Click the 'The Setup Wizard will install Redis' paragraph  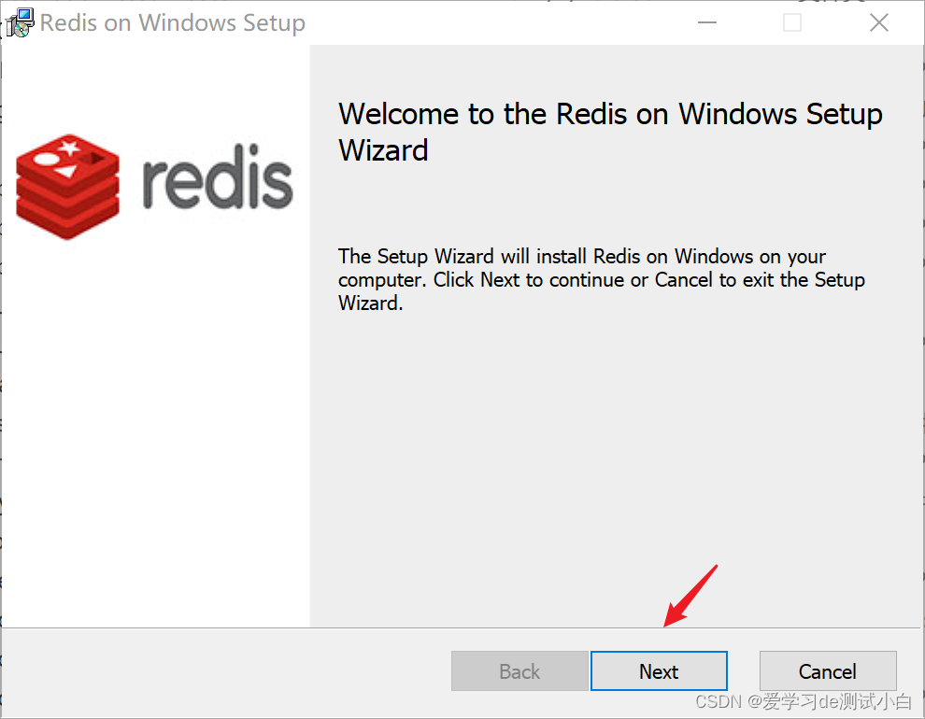(601, 279)
